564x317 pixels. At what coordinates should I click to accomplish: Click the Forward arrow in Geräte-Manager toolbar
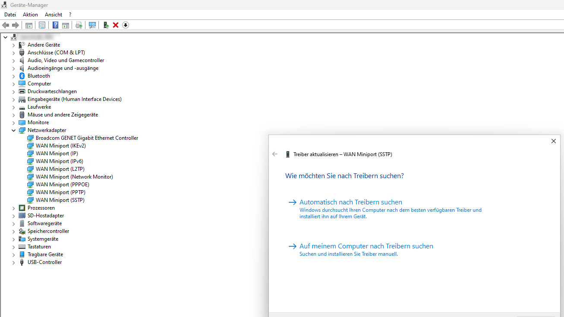[16, 25]
